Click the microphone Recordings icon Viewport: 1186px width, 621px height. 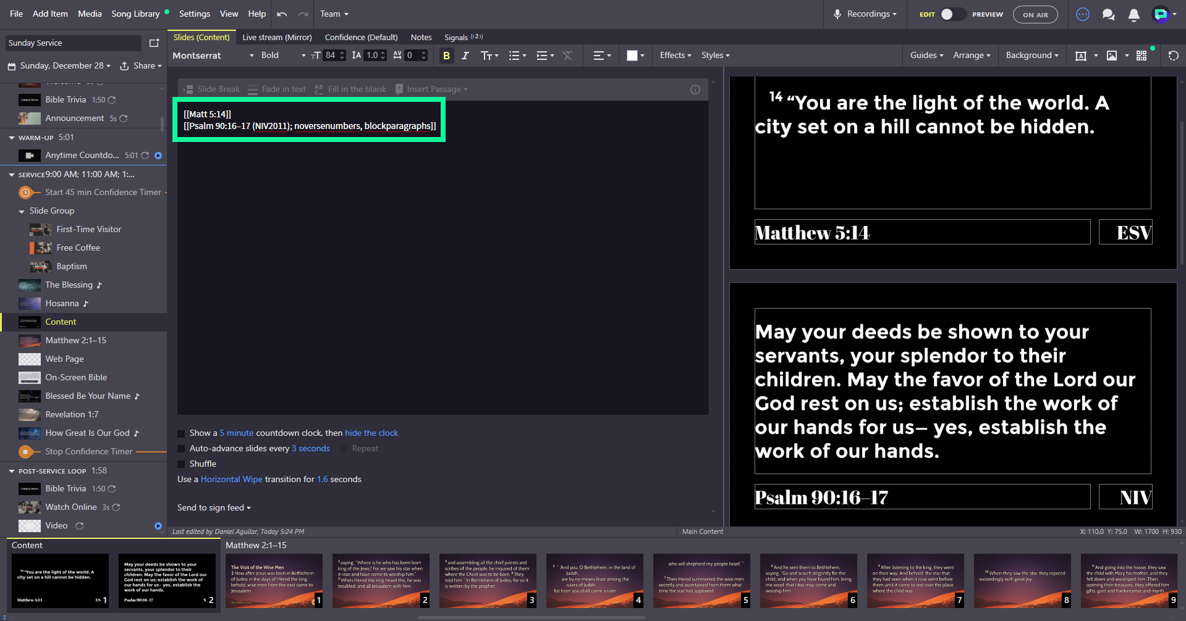[x=837, y=14]
